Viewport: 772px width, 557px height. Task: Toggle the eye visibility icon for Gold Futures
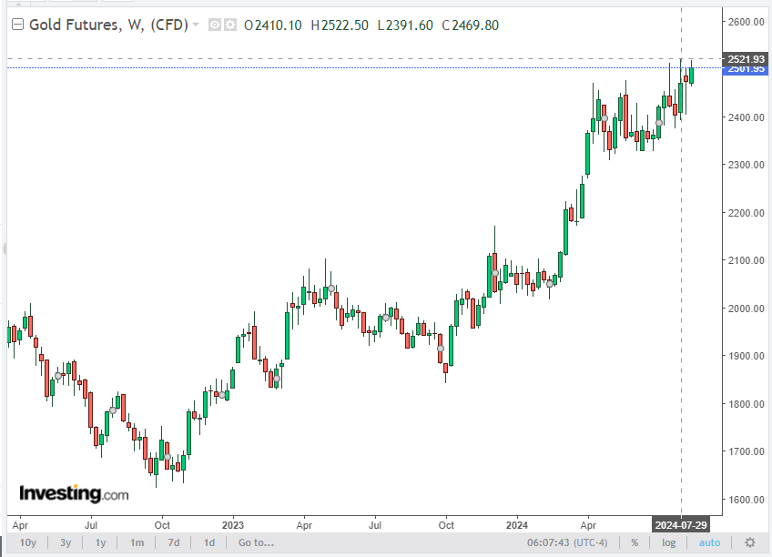click(215, 25)
